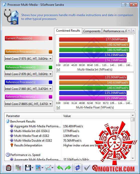Select the Multi-Media Int x16 iSSE4.1 row
This screenshot has width=140, height=174.
click(x=68, y=131)
